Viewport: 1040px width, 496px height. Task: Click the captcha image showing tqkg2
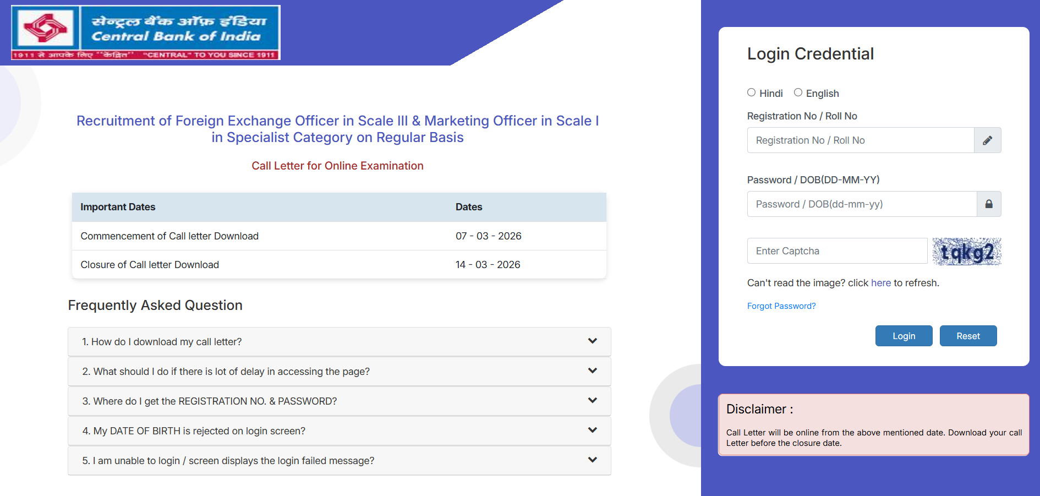(967, 251)
